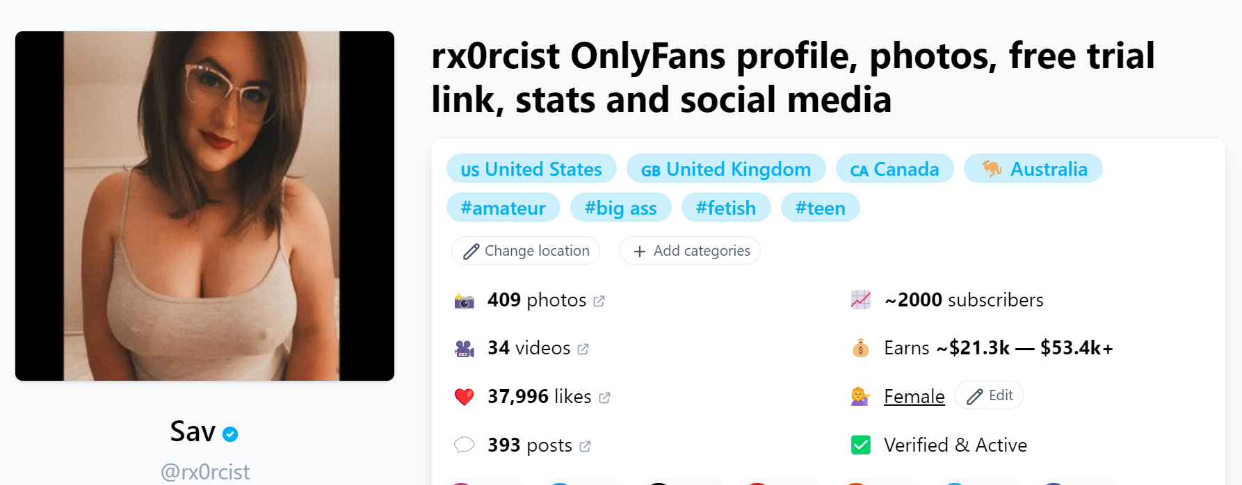The image size is (1242, 485).
Task: Select the #fetish category tag
Action: [x=726, y=207]
